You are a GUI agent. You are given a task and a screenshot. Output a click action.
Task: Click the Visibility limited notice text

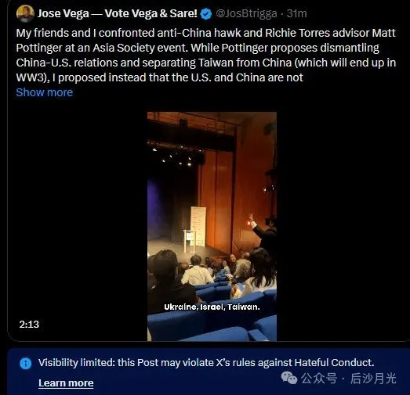(206, 363)
